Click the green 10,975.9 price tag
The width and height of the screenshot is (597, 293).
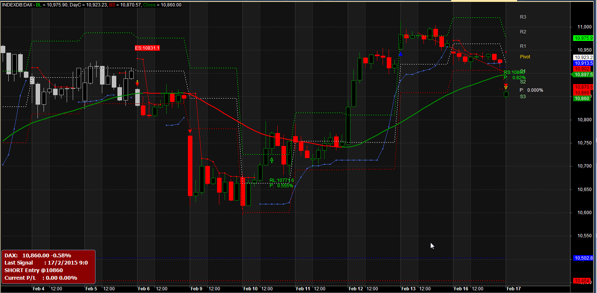[583, 38]
